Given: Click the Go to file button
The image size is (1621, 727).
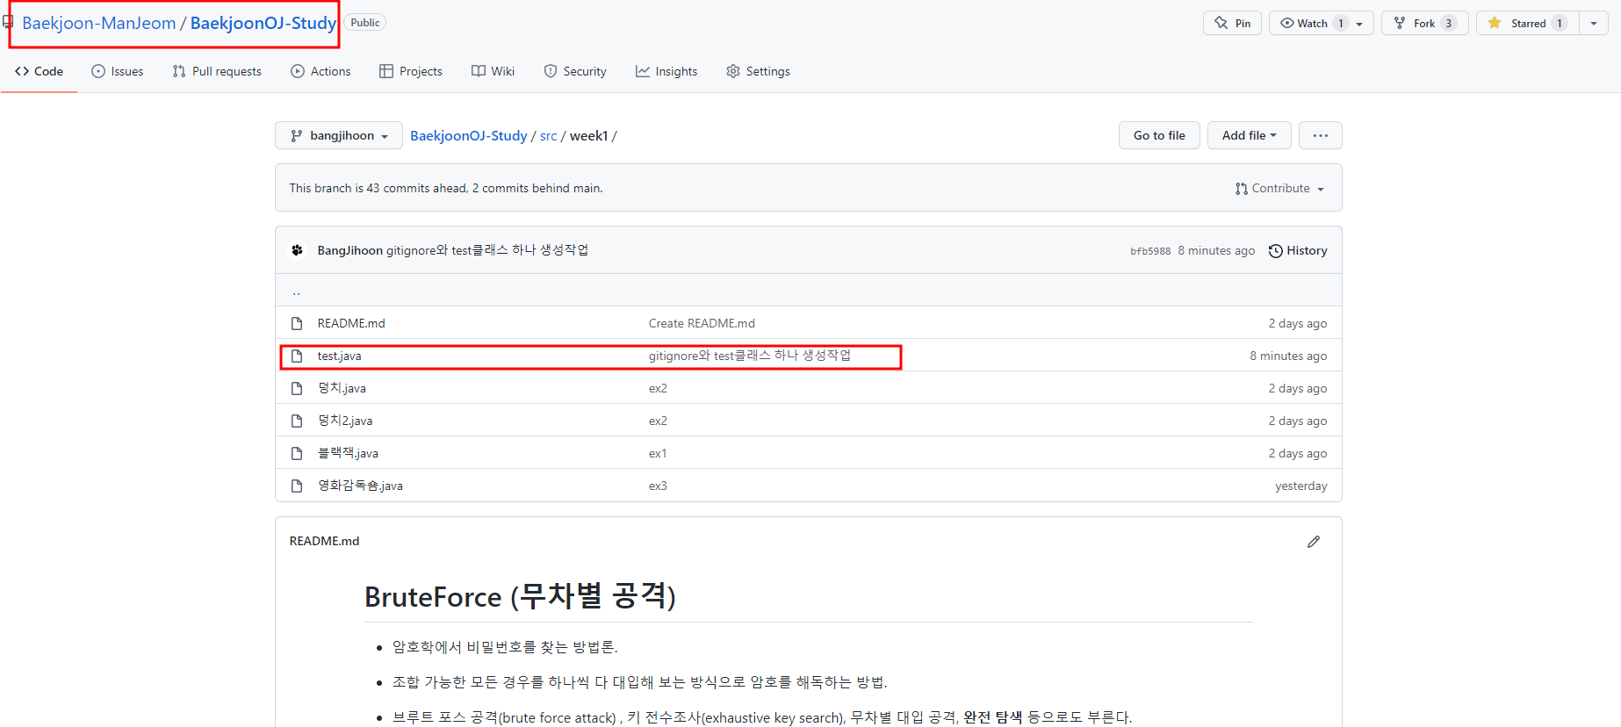Looking at the screenshot, I should pyautogui.click(x=1159, y=135).
